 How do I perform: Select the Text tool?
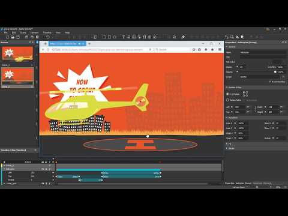[x=123, y=37]
